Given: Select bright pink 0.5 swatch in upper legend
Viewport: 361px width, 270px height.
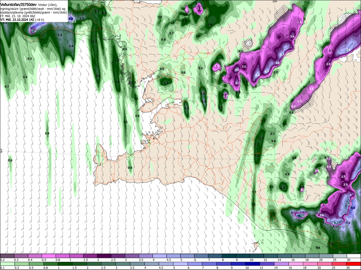Looking at the screenshot, I should pos(49,256).
